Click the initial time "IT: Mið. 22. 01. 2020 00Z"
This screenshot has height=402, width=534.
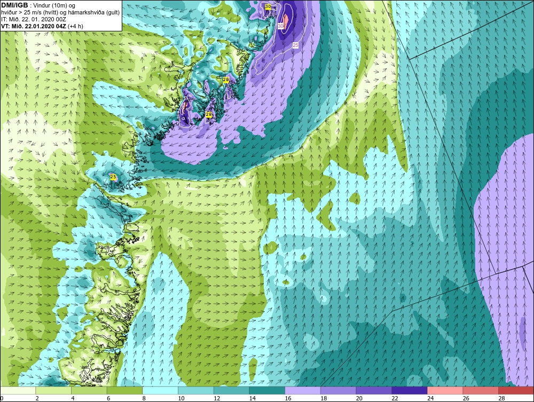[x=33, y=19]
